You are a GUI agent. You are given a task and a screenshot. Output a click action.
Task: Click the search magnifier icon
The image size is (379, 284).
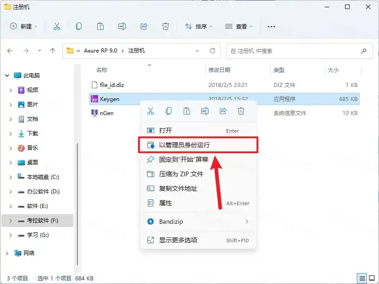(364, 51)
